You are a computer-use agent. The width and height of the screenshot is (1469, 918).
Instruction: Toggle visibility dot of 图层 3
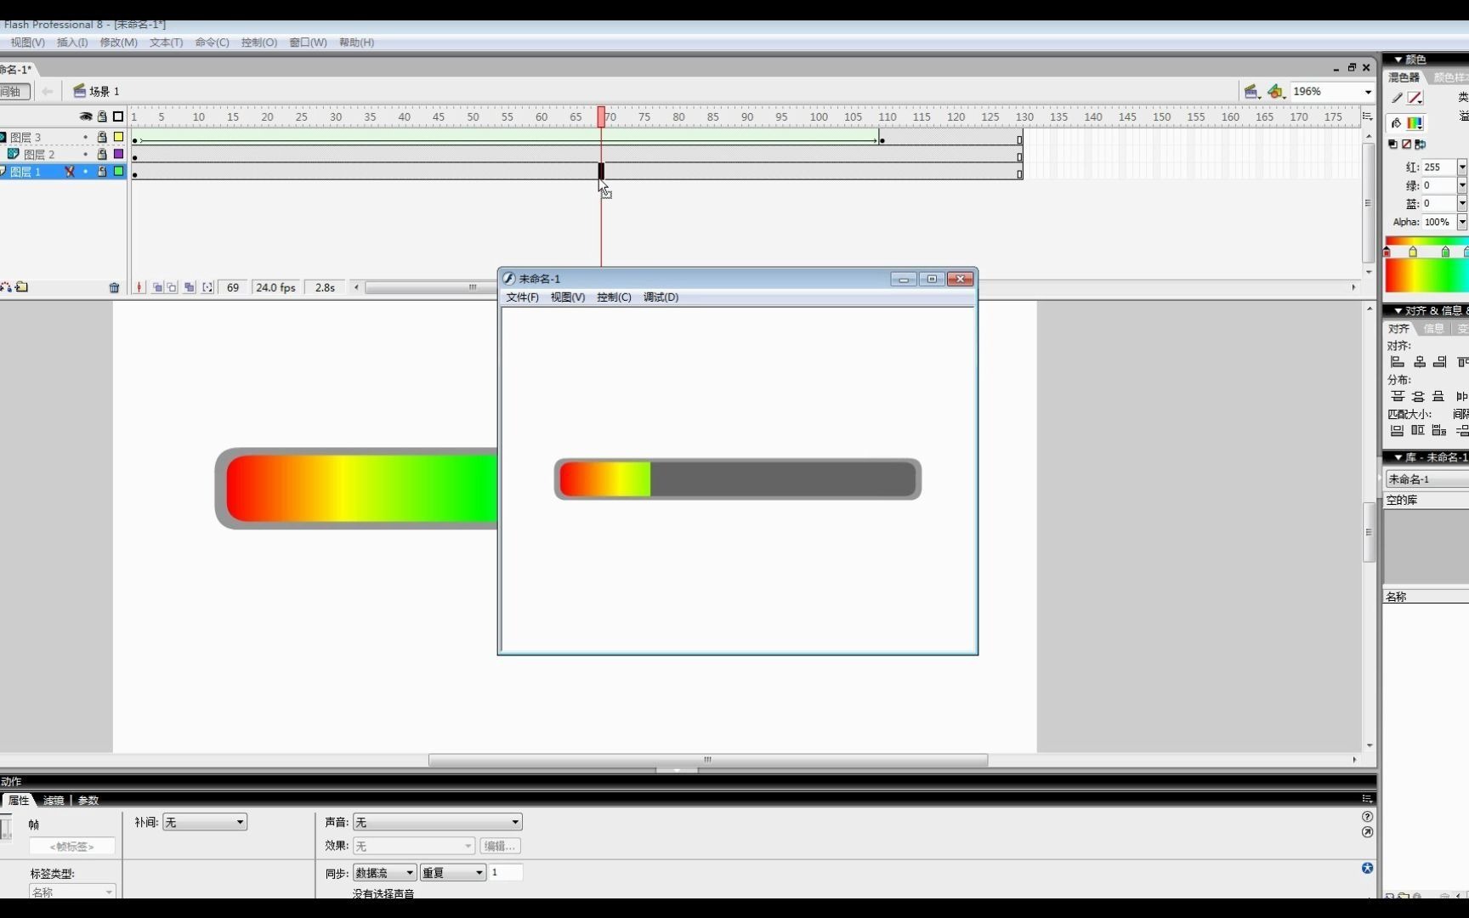85,137
